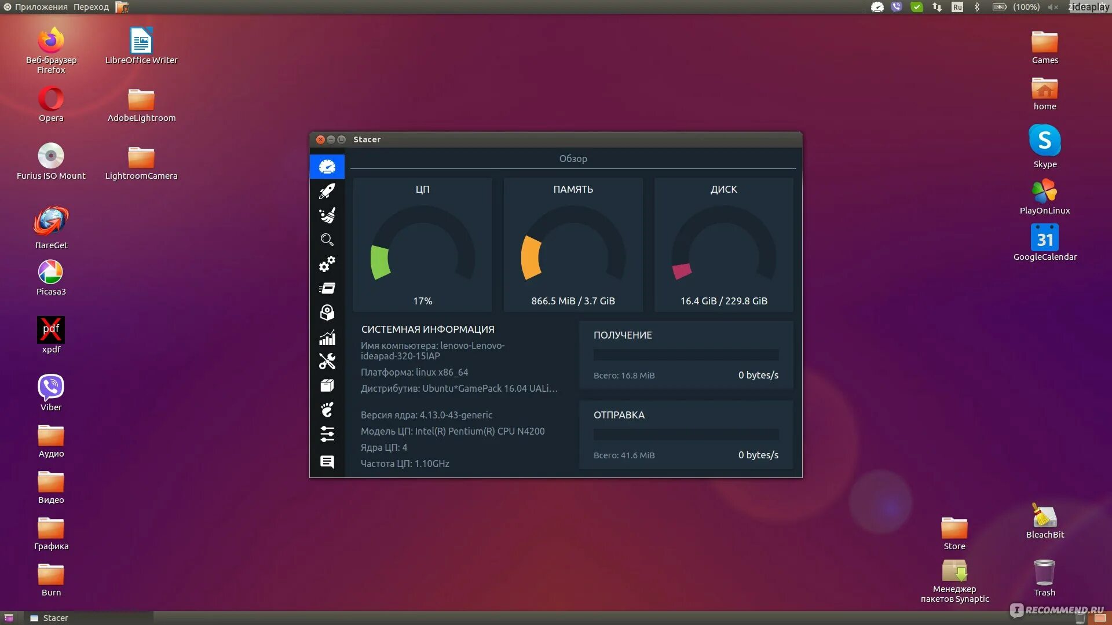Open Resources chart icon in sidebar
The width and height of the screenshot is (1112, 625).
(x=327, y=337)
